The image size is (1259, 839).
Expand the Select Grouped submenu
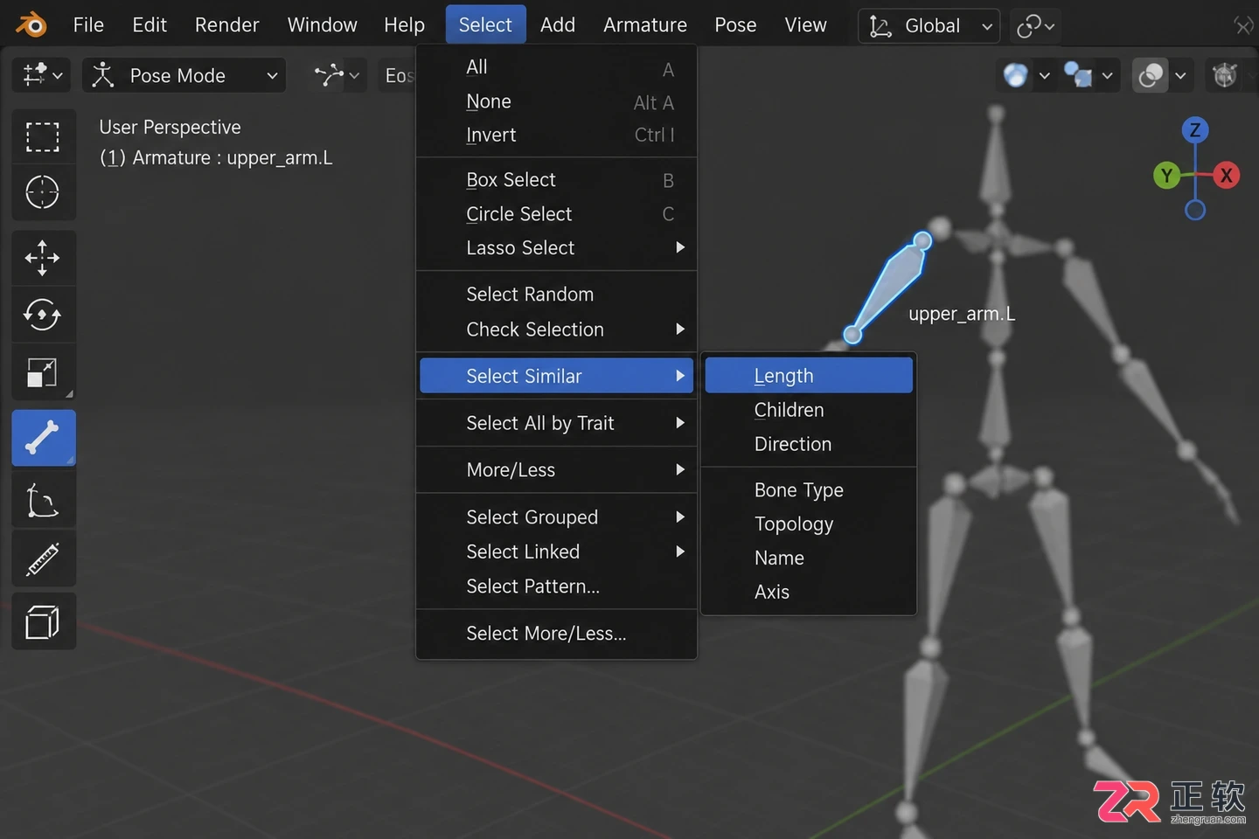[557, 517]
